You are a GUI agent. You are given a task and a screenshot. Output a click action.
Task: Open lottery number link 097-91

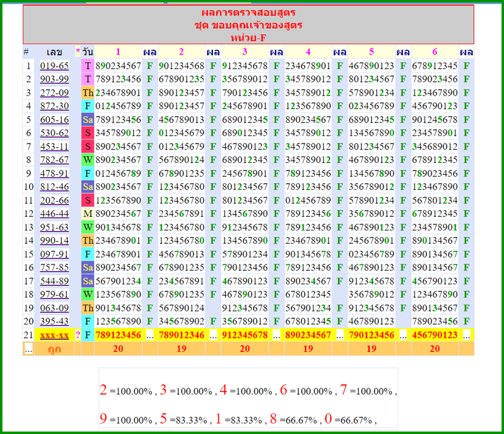click(x=54, y=254)
